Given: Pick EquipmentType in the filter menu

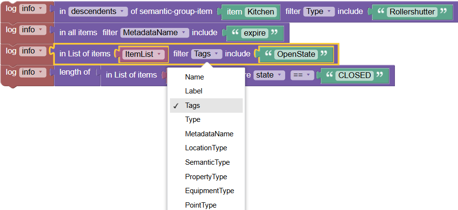Looking at the screenshot, I should click(209, 191).
